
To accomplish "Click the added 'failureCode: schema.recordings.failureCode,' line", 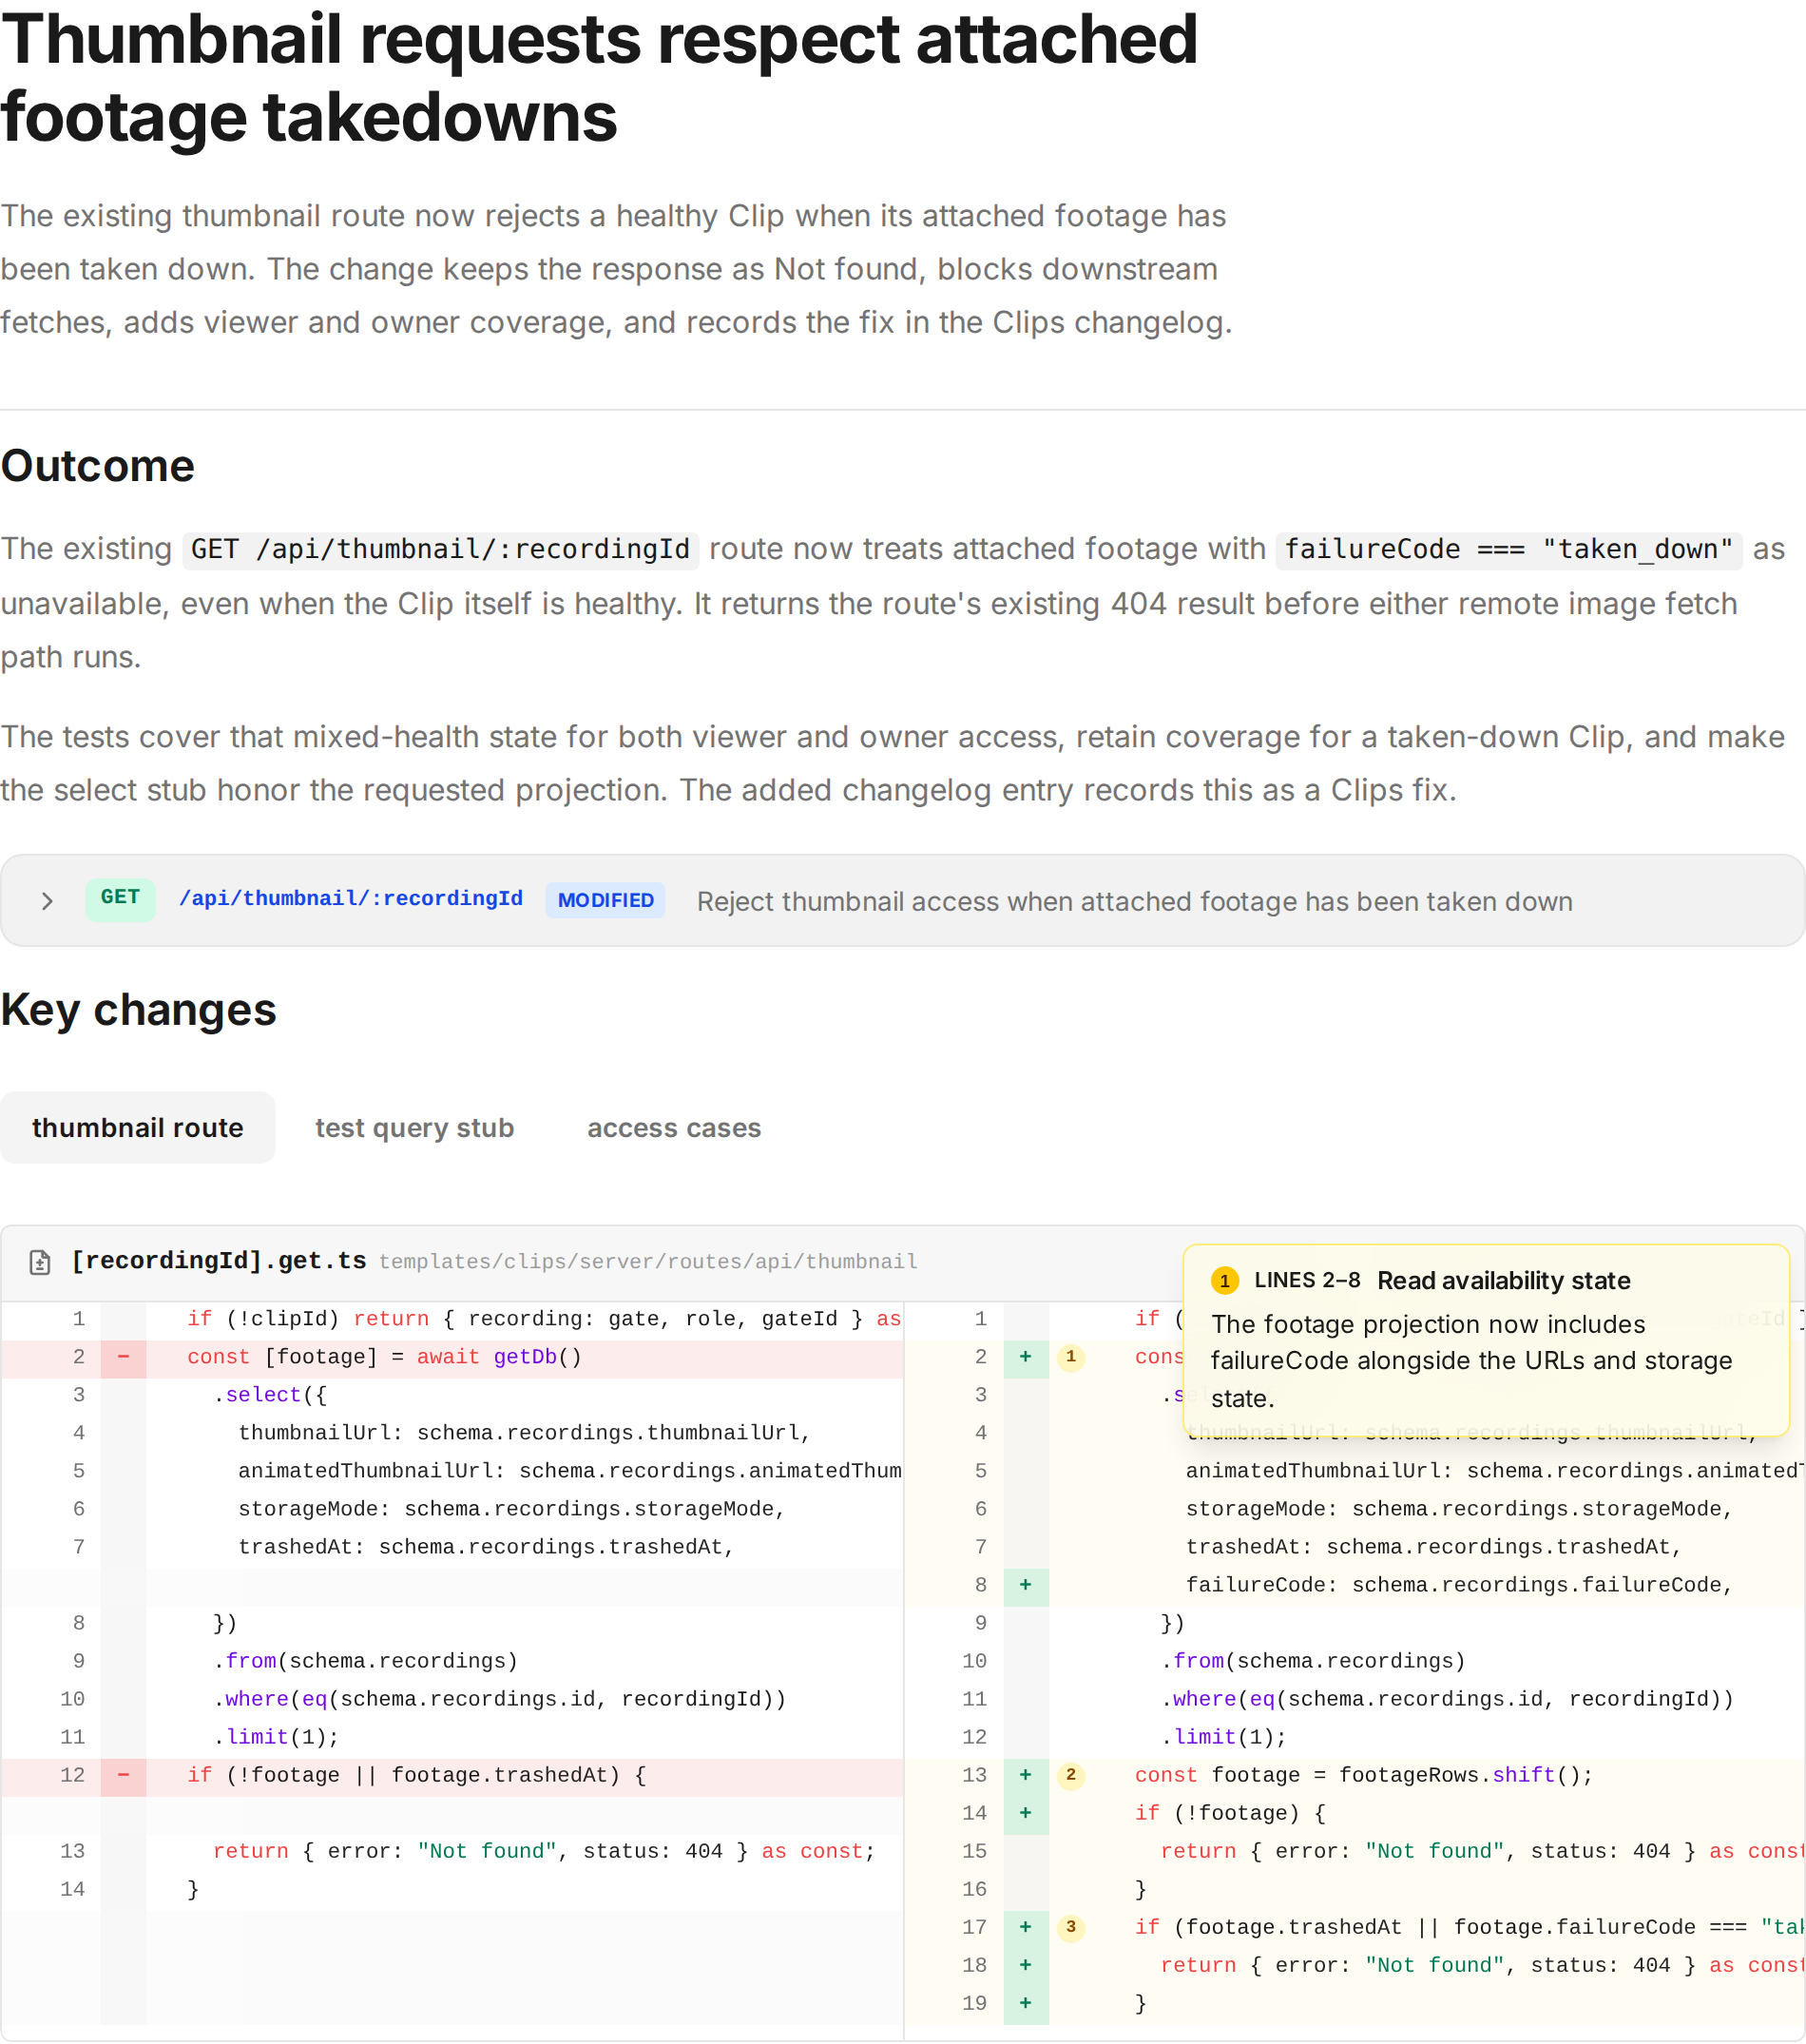I will 1459,1585.
